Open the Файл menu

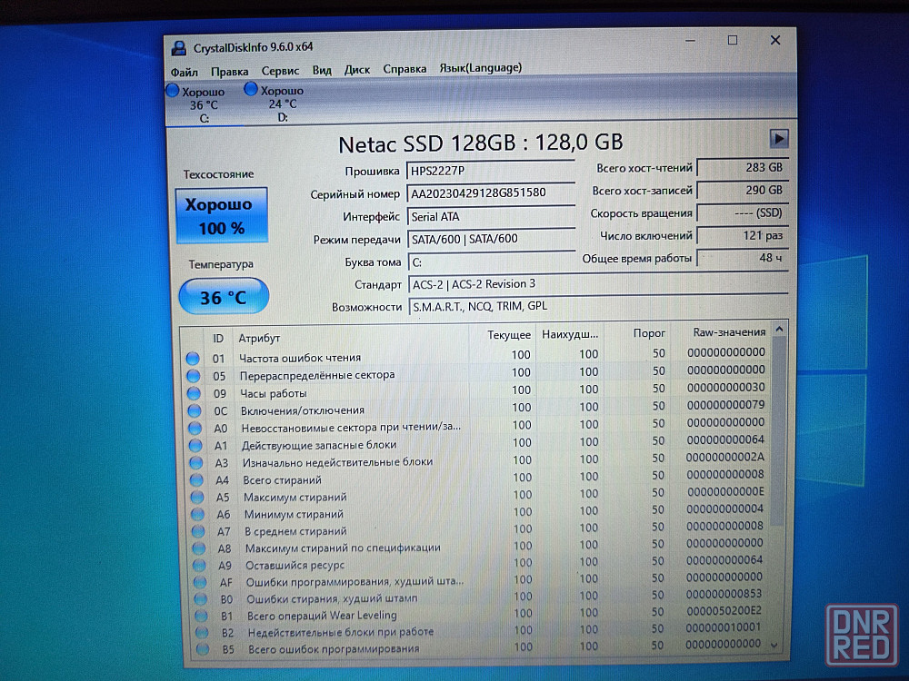(x=184, y=72)
